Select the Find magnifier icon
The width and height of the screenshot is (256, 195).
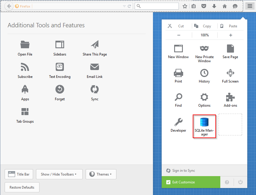(x=178, y=97)
